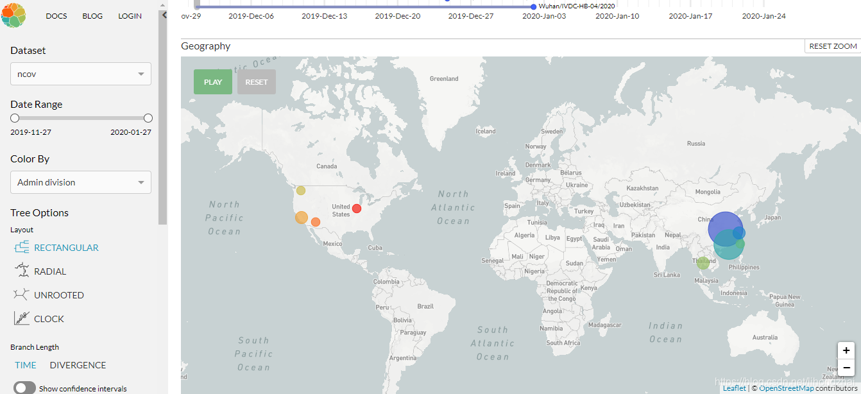This screenshot has width=861, height=394.
Task: Click RESET ZOOM for the geography map
Action: pos(833,46)
